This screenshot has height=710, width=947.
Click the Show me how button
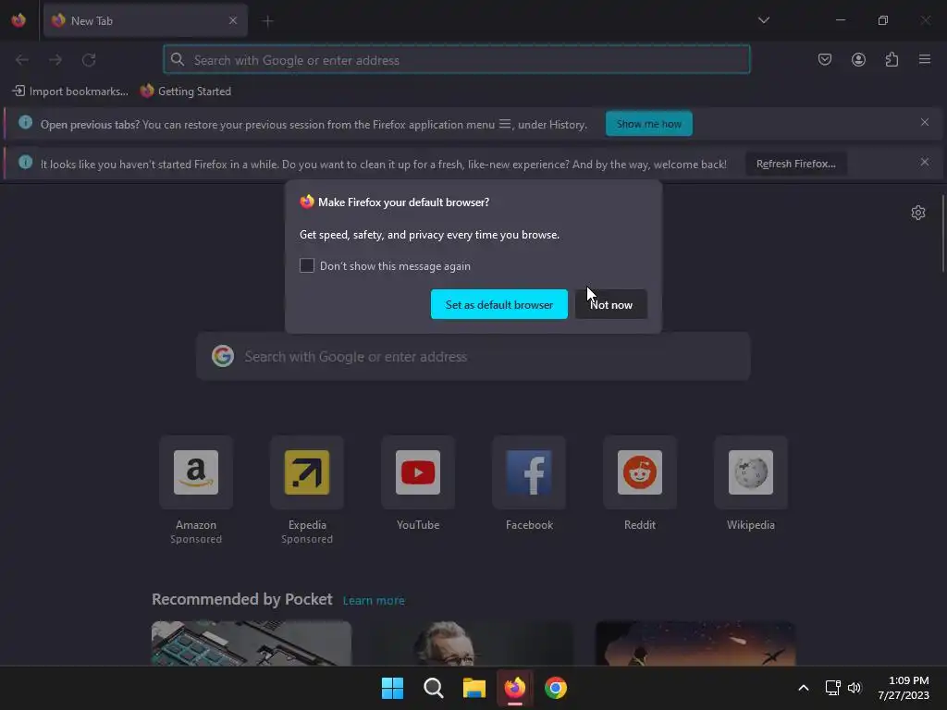tap(648, 124)
